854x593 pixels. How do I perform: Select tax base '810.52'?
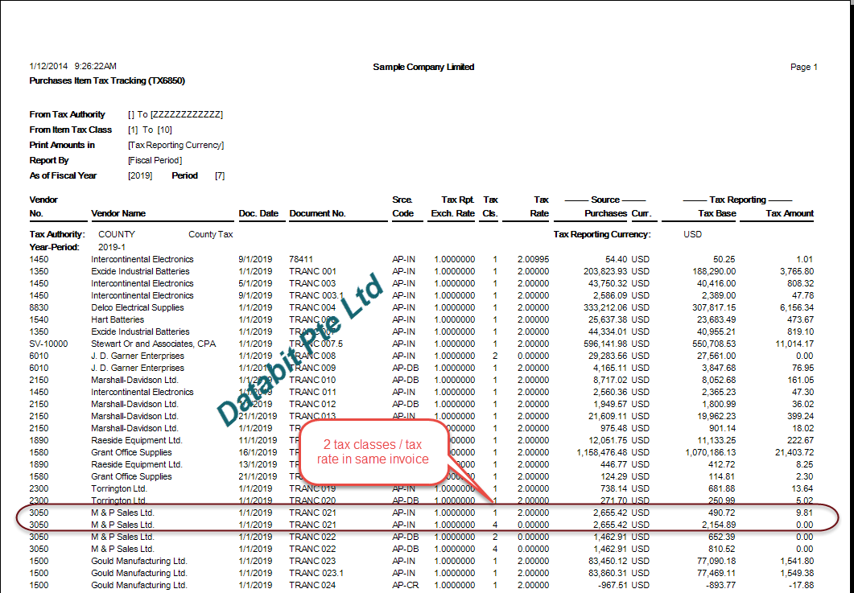[x=724, y=549]
